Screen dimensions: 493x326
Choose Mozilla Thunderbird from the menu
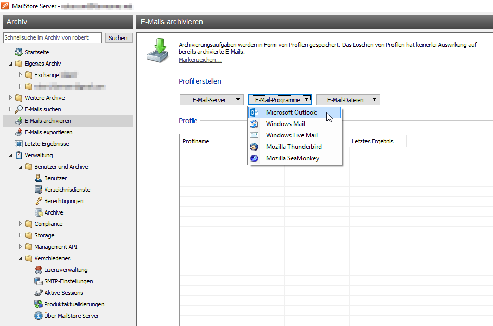tap(295, 147)
